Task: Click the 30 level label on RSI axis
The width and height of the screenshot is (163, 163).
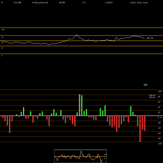Action: [2, 48]
